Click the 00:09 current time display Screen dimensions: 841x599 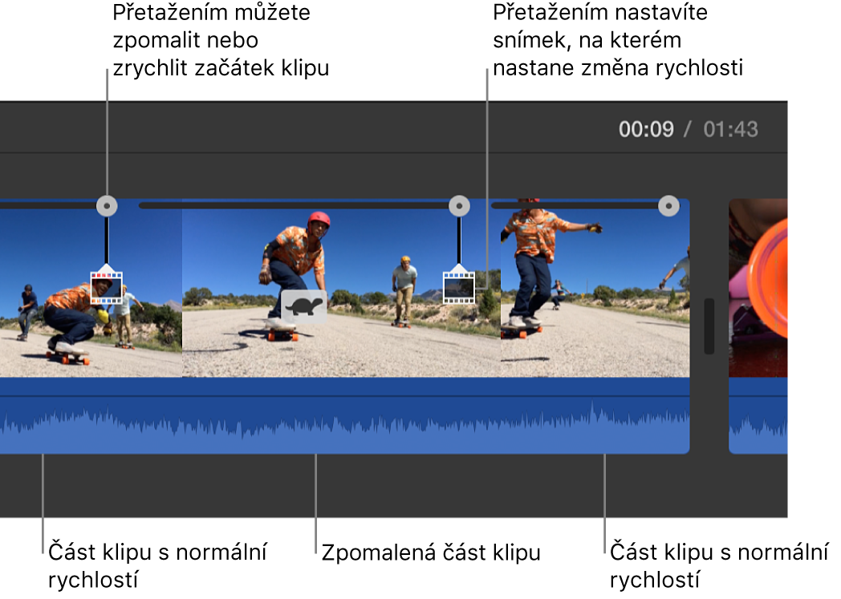point(646,130)
